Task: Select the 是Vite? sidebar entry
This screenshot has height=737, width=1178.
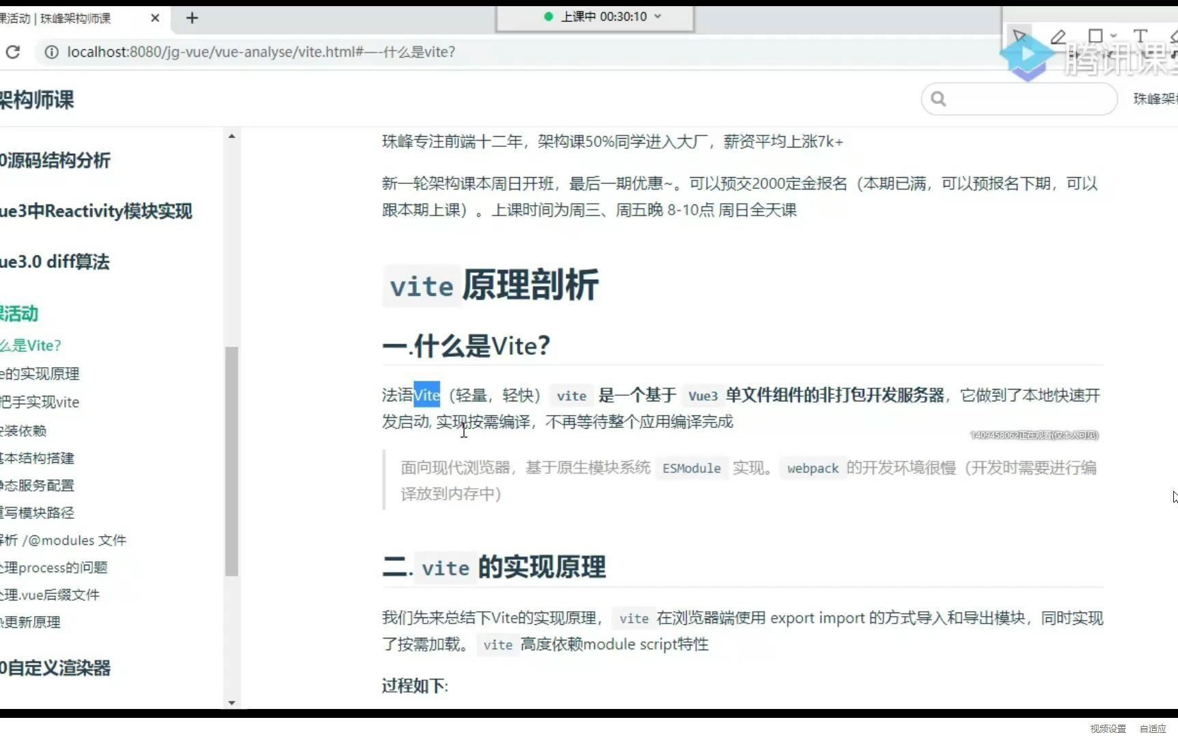Action: pos(31,345)
